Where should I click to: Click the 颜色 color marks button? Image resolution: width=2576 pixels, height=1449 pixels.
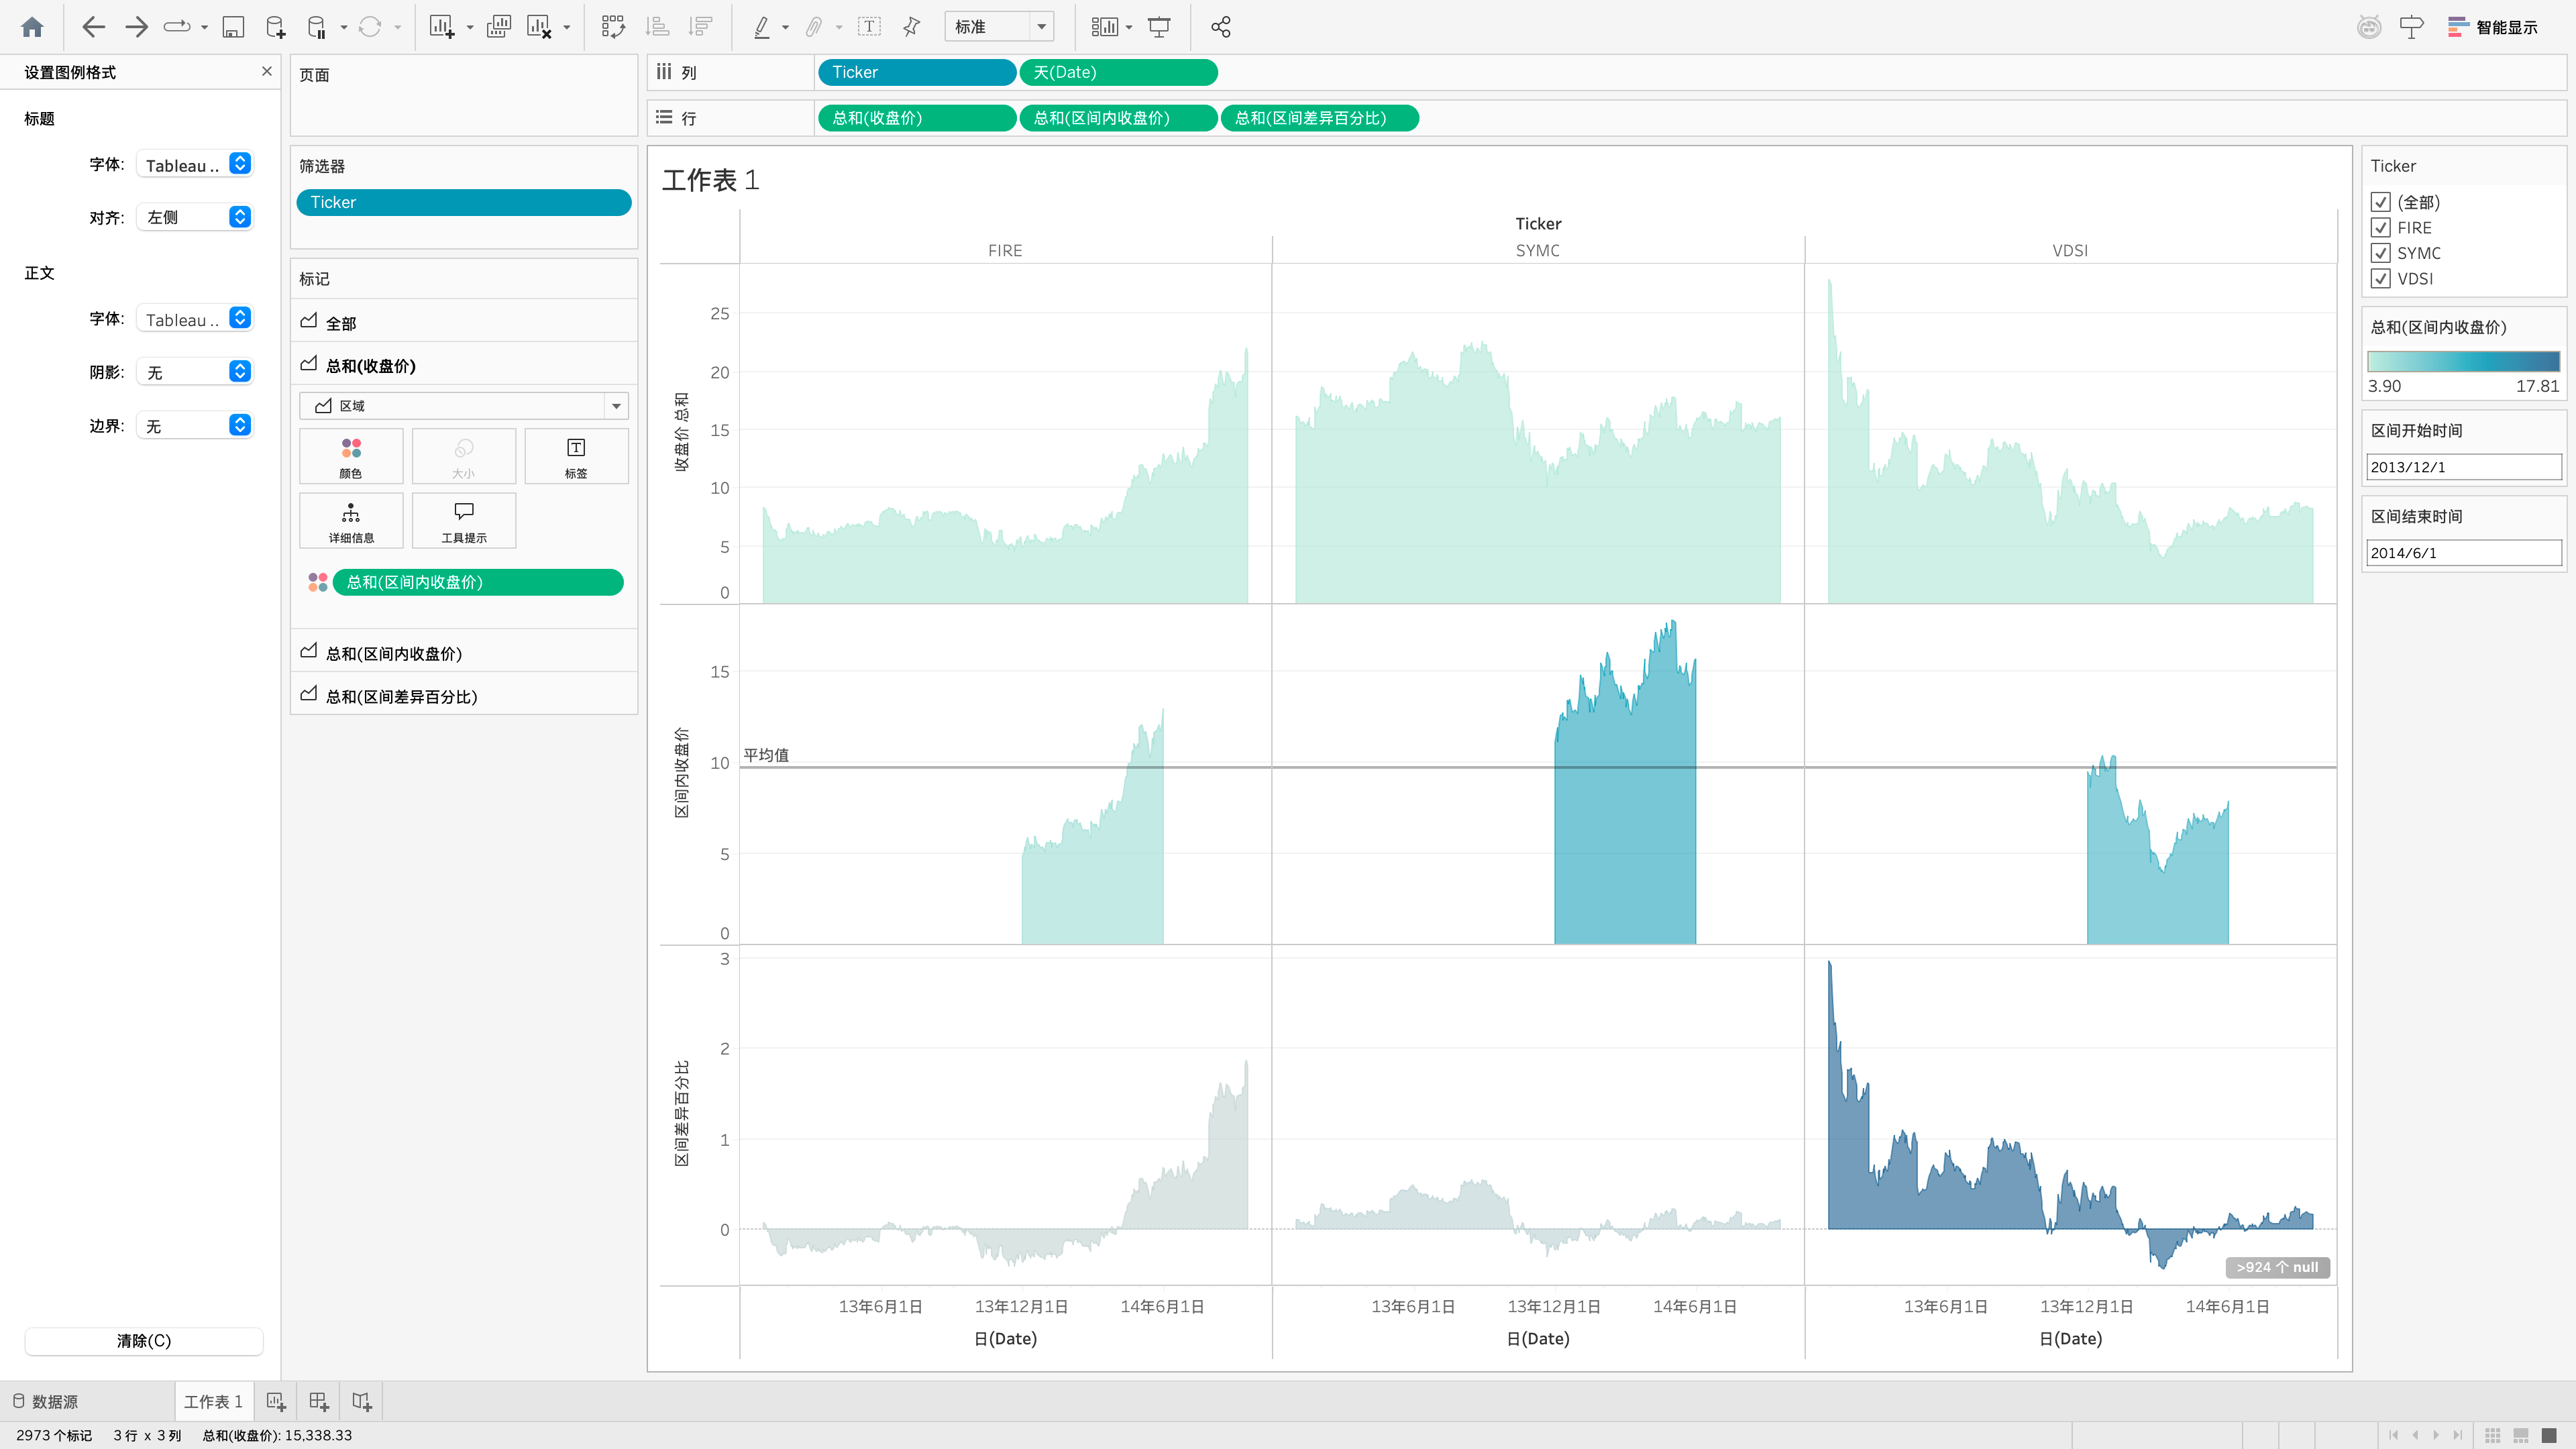[x=351, y=457]
